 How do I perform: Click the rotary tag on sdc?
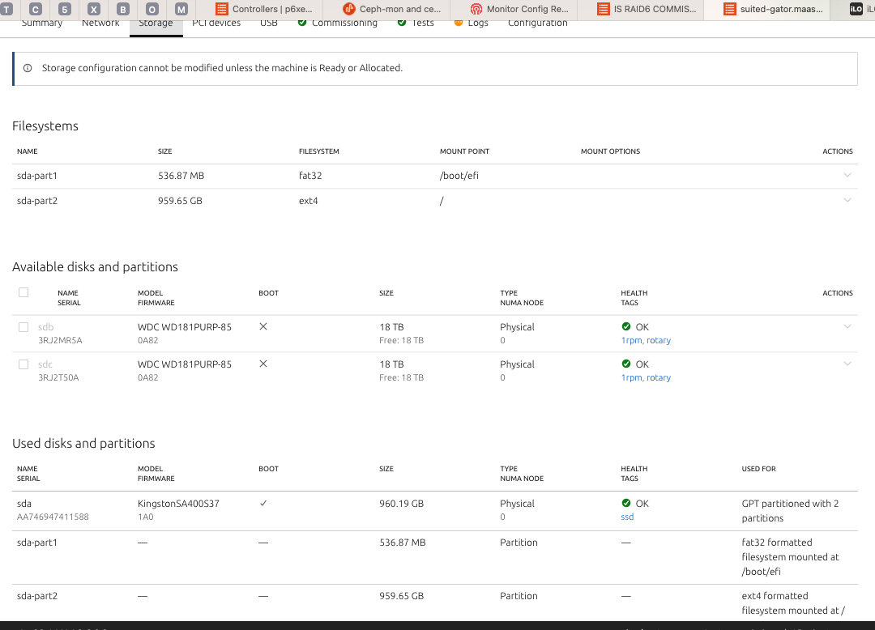pyautogui.click(x=659, y=378)
